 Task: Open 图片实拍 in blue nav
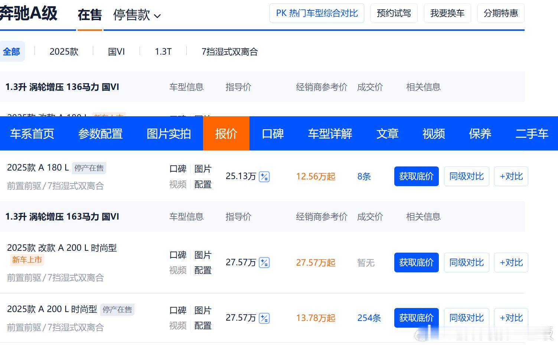coord(169,134)
